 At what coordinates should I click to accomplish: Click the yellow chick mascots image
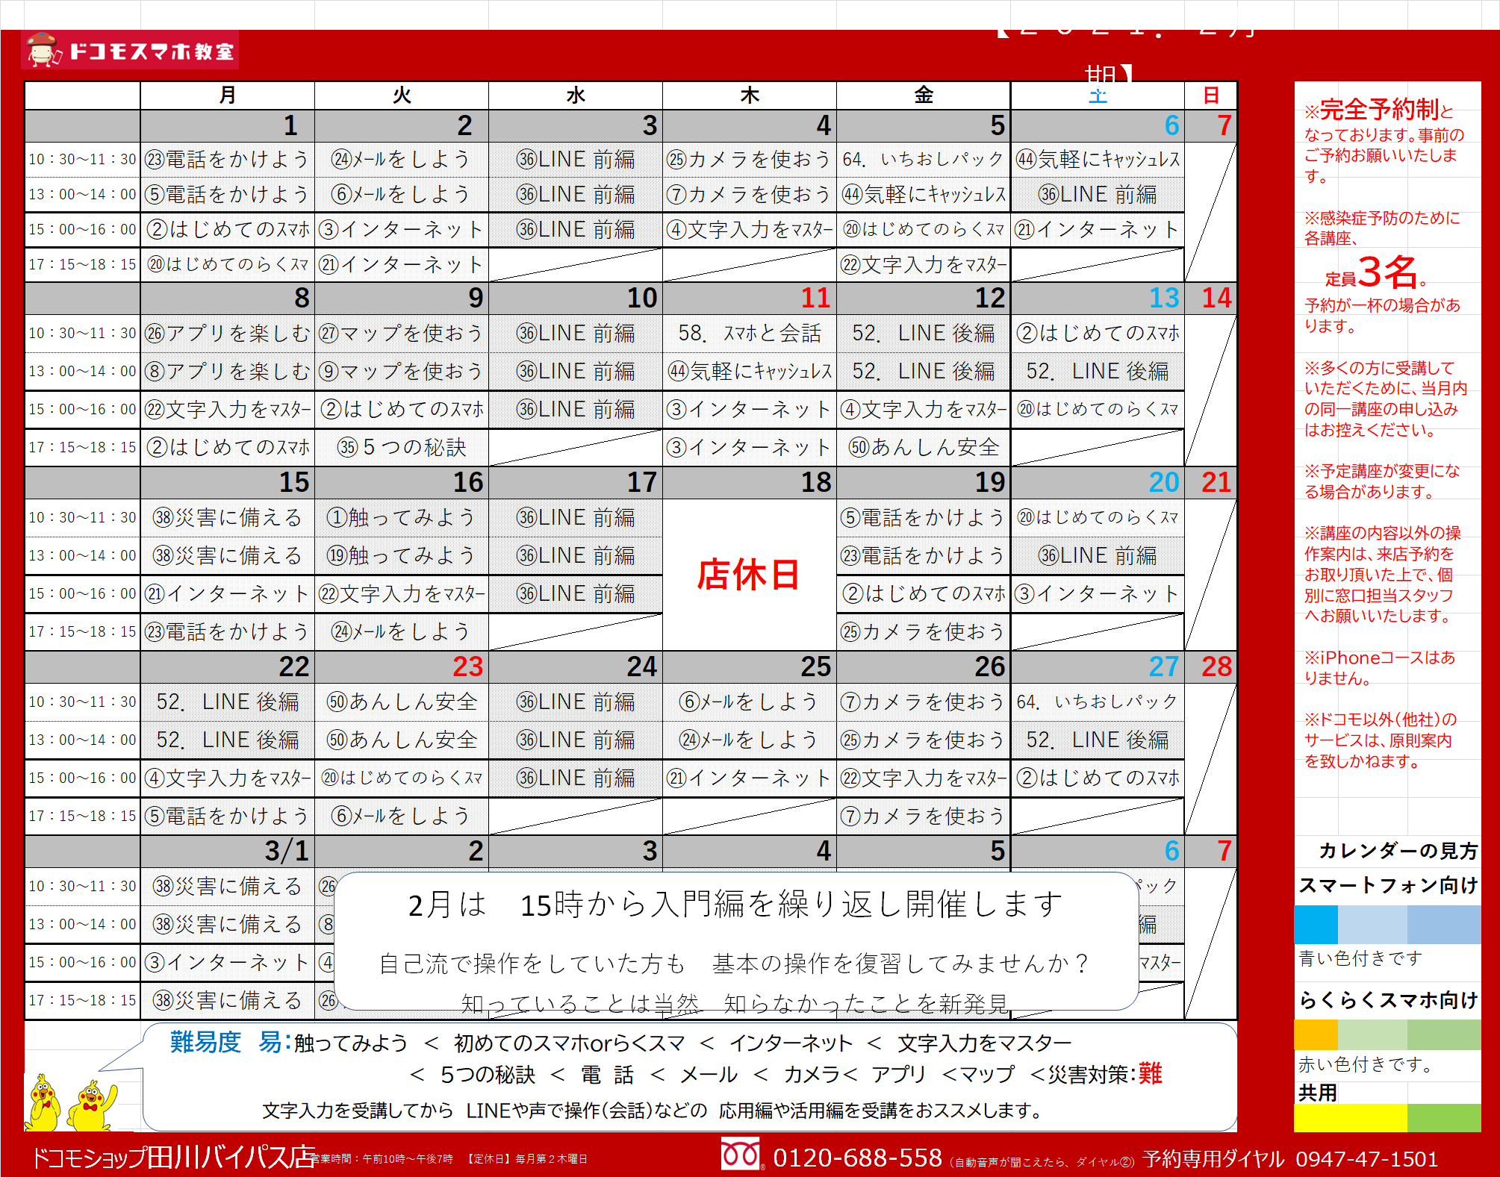72,1103
